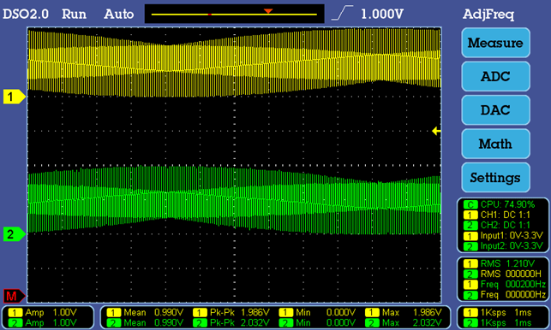Click Input2: 0V-3.3V range entry
The width and height of the screenshot is (551, 330).
tap(503, 246)
